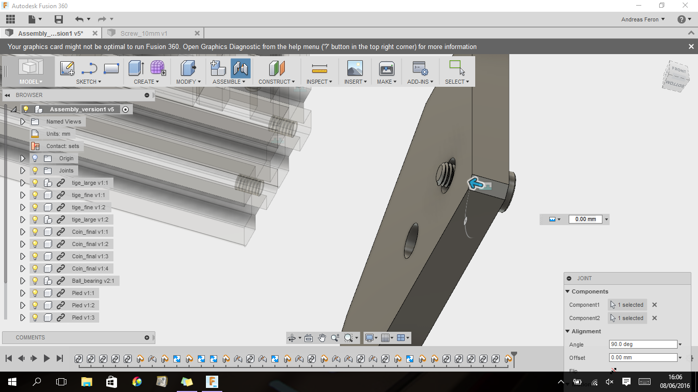This screenshot has height=392, width=698.
Task: Expand the Coin_final v1:2 component
Action: (22, 244)
